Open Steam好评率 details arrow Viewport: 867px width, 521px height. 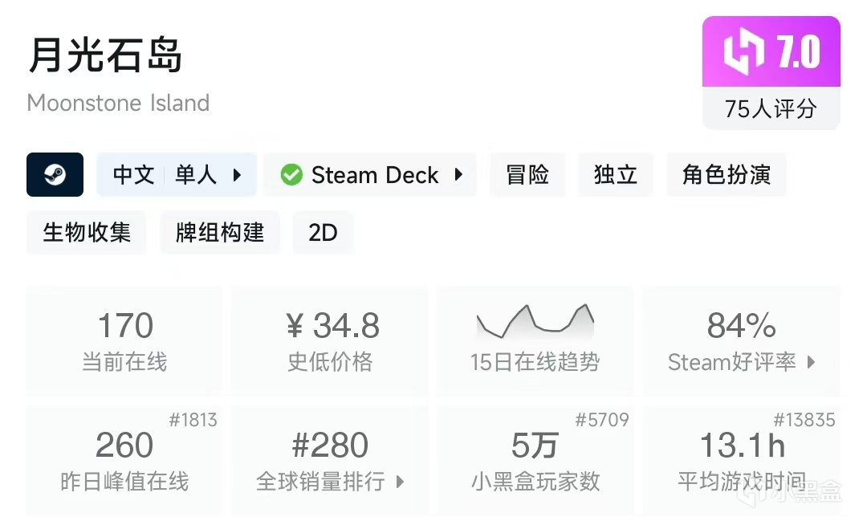811,362
